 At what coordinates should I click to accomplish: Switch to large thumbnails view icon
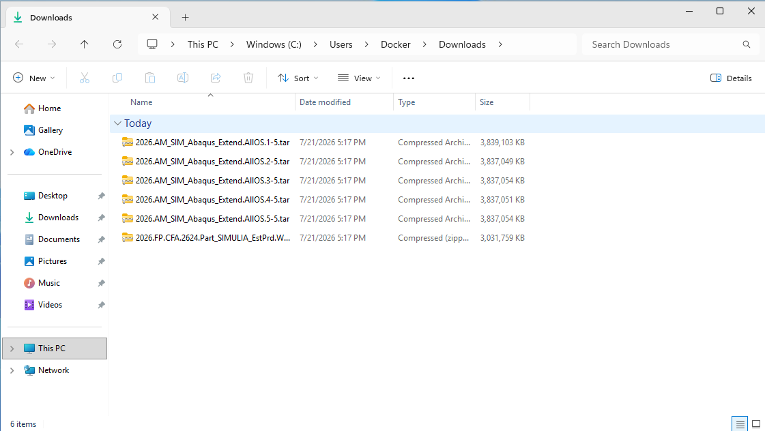point(756,424)
